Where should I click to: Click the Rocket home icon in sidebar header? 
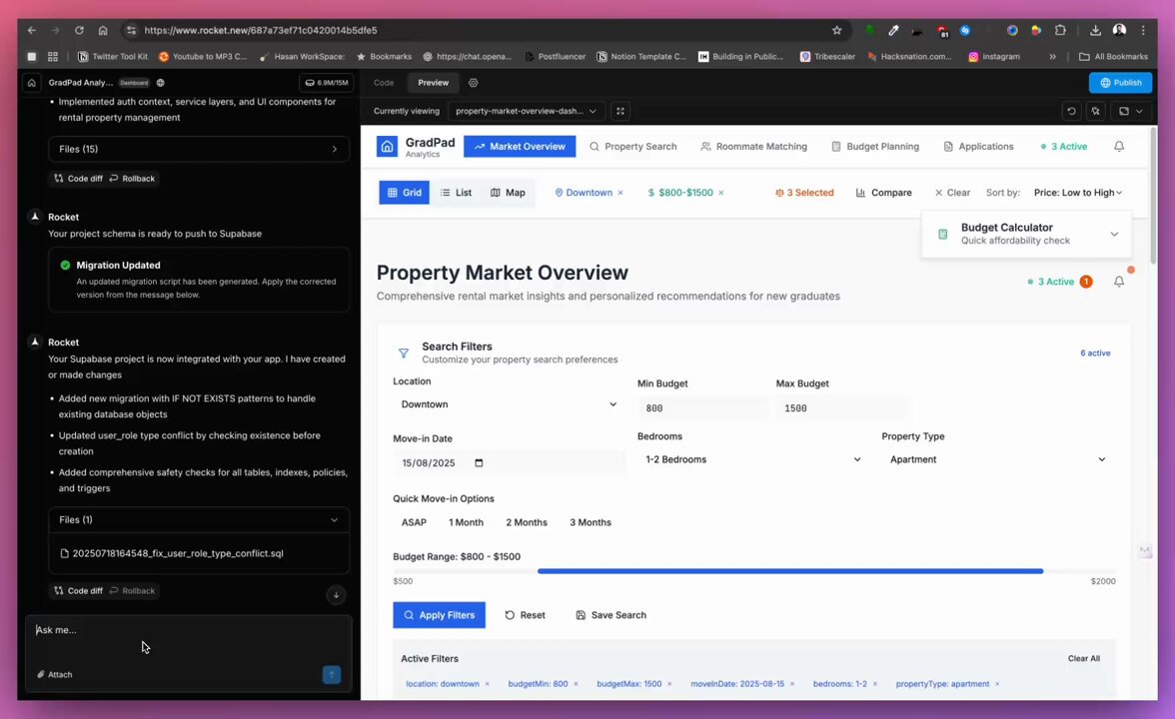pyautogui.click(x=32, y=82)
